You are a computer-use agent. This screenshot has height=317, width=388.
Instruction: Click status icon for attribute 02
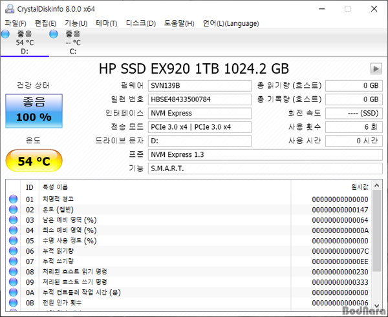14,210
